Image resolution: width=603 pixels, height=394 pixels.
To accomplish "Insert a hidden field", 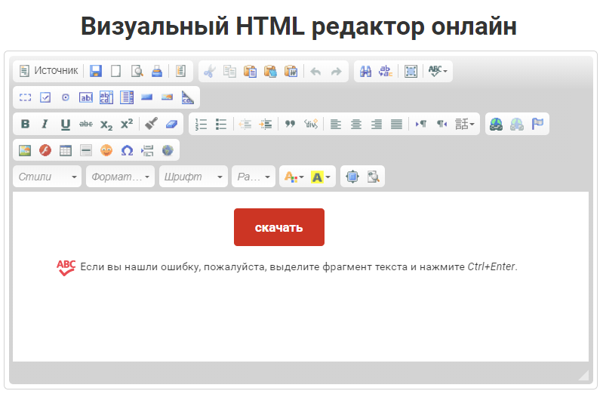I will tap(187, 97).
